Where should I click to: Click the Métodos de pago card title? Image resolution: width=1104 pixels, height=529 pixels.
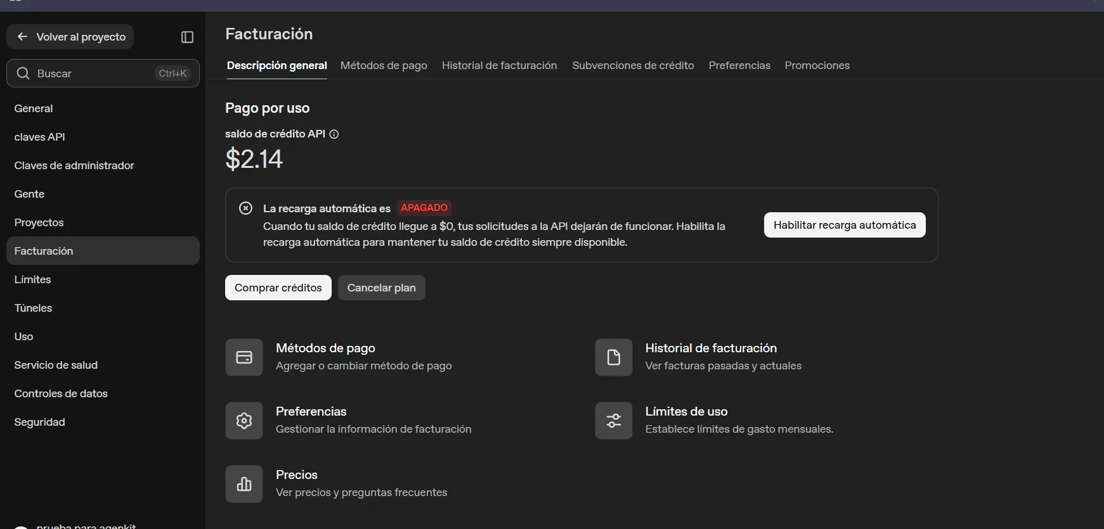[x=325, y=348]
